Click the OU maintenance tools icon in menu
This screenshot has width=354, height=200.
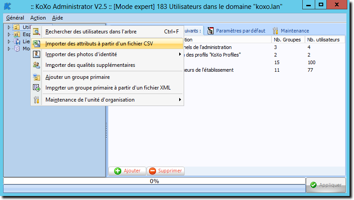tap(37, 100)
